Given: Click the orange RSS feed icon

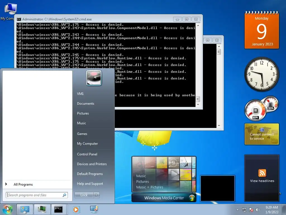Looking at the screenshot, I should pos(262,173).
